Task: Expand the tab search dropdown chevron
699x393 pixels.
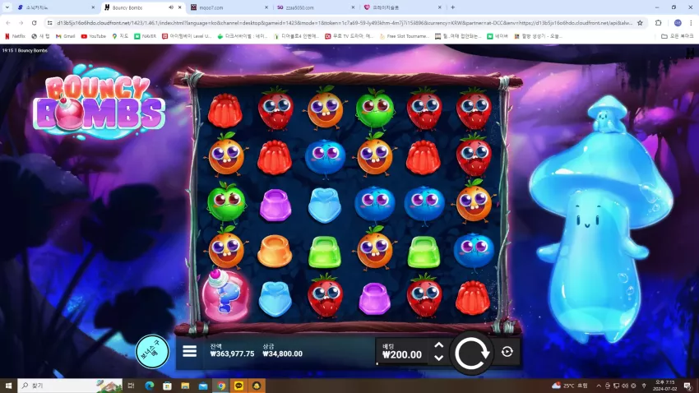Action: 7,7
